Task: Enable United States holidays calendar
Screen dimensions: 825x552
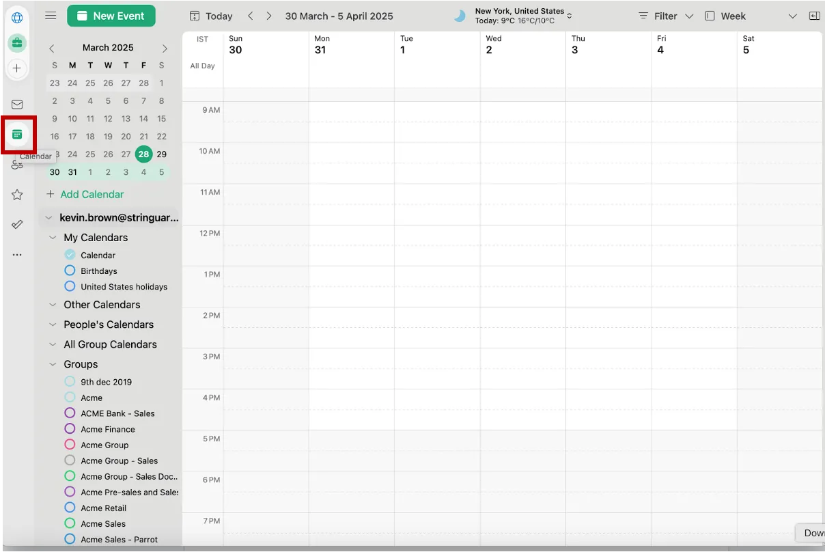Action: (x=70, y=286)
